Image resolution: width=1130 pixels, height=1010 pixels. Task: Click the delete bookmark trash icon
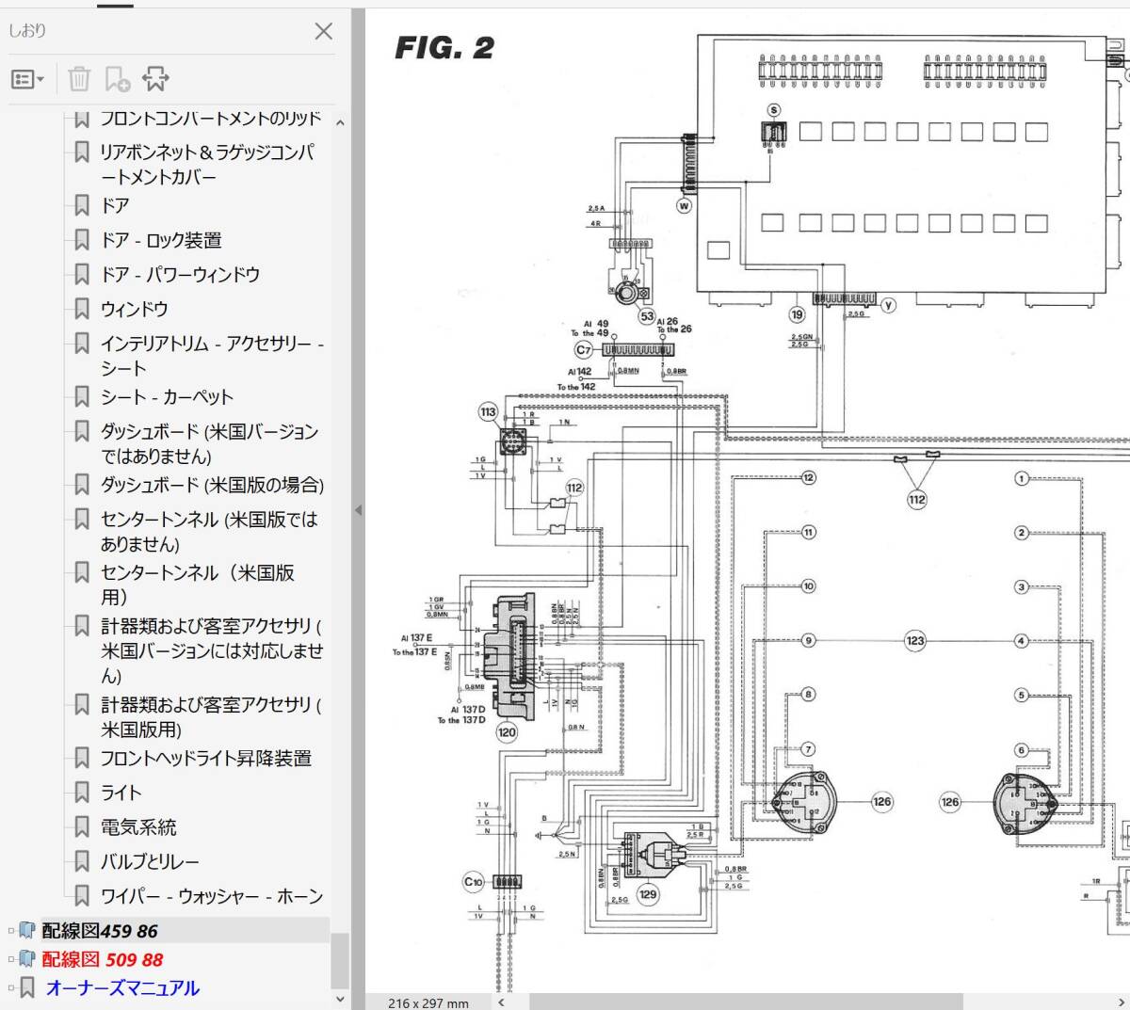[x=79, y=79]
